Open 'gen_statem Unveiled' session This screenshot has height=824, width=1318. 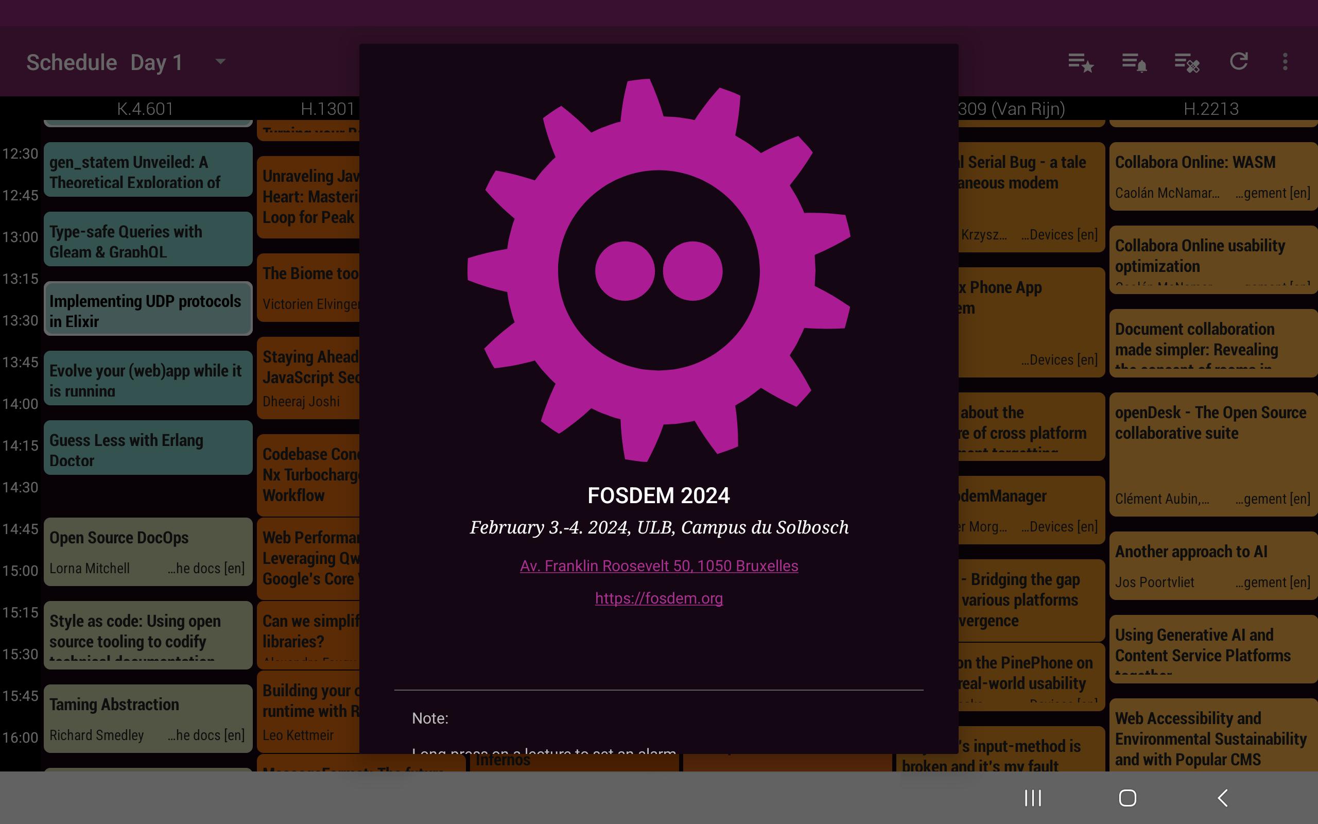point(148,169)
